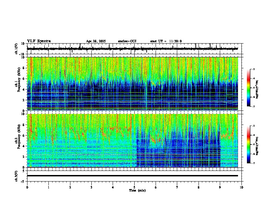Click time axis tick label "5"
Screen dimensions: 272x210
pyautogui.click(x=134, y=187)
